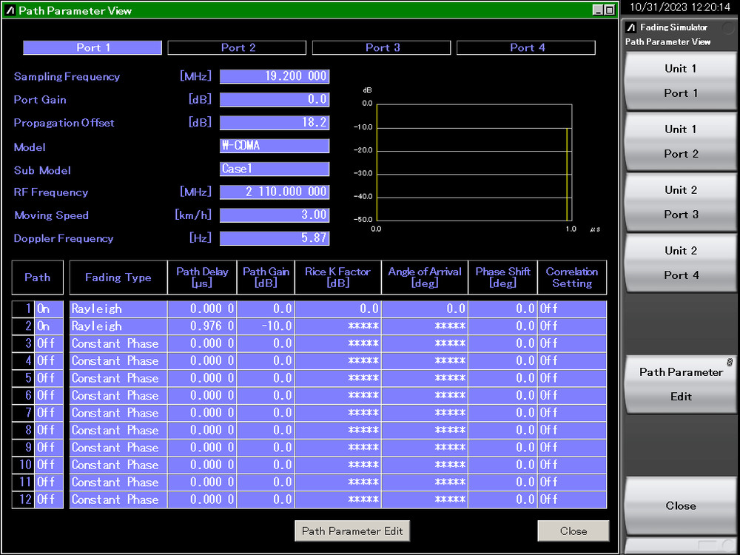Select Unit 1 Port 2 softkey
This screenshot has height=555, width=740.
(x=681, y=141)
